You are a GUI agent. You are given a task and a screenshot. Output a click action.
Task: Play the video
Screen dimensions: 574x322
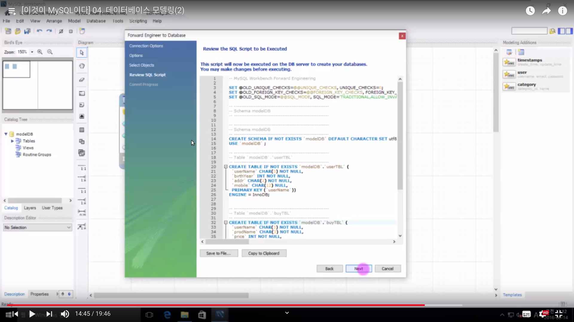coord(32,314)
